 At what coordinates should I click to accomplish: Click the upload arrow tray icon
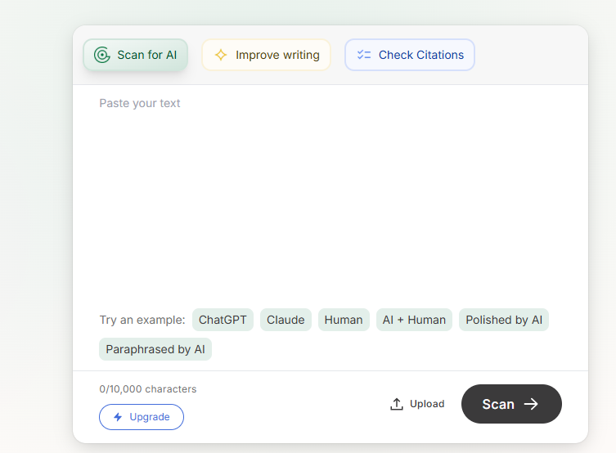coord(397,404)
